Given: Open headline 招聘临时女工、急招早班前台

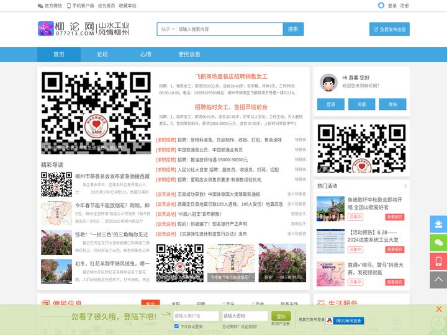Looking at the screenshot, I should (x=231, y=107).
